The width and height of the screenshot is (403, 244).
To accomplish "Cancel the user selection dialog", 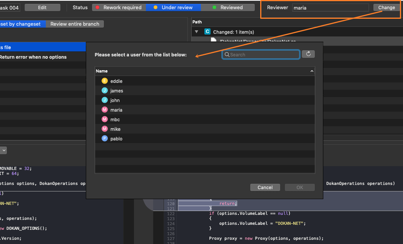I will point(265,187).
